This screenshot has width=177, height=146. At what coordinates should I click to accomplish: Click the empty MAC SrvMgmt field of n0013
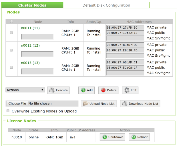click(125, 73)
